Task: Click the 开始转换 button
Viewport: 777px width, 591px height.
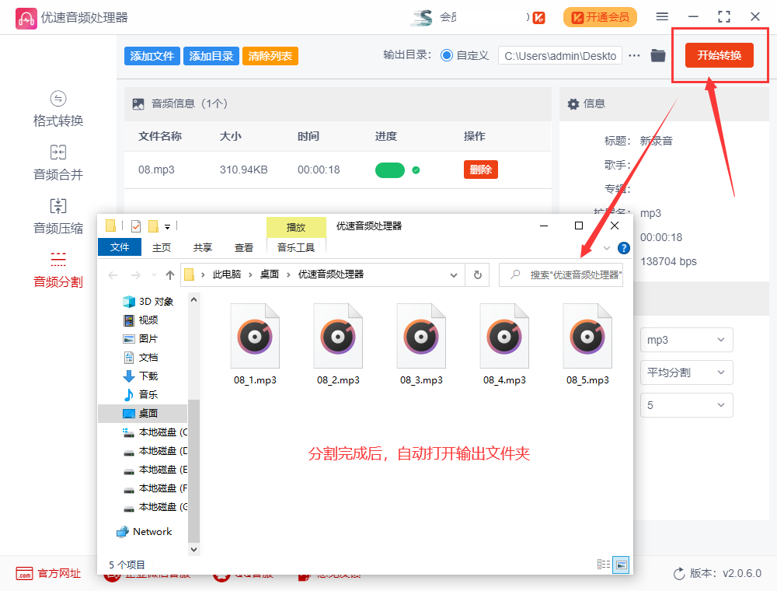Action: (x=720, y=56)
